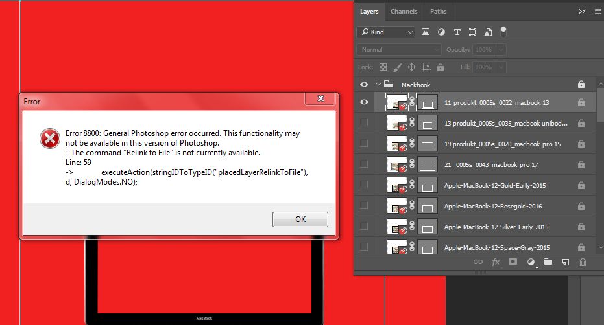
Task: Filter for smart objects icon
Action: coord(488,32)
